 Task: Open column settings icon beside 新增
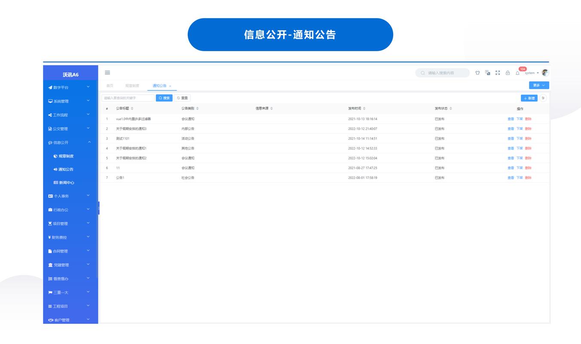(543, 98)
